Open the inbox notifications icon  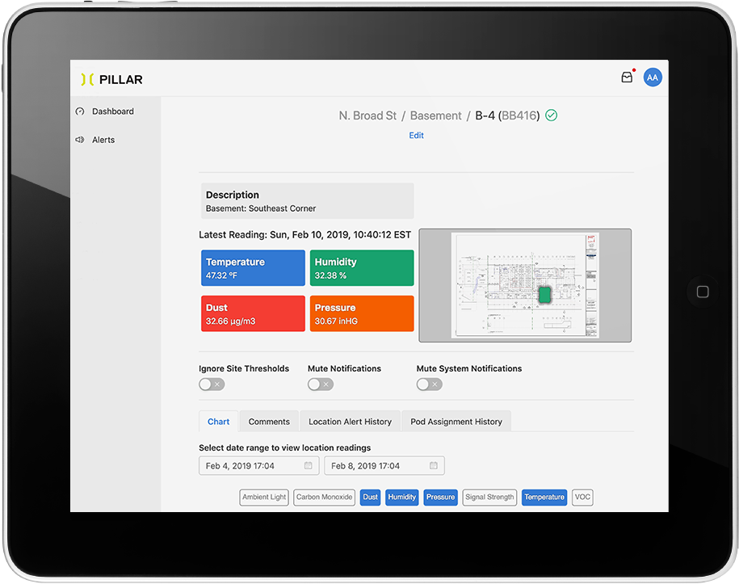point(627,78)
